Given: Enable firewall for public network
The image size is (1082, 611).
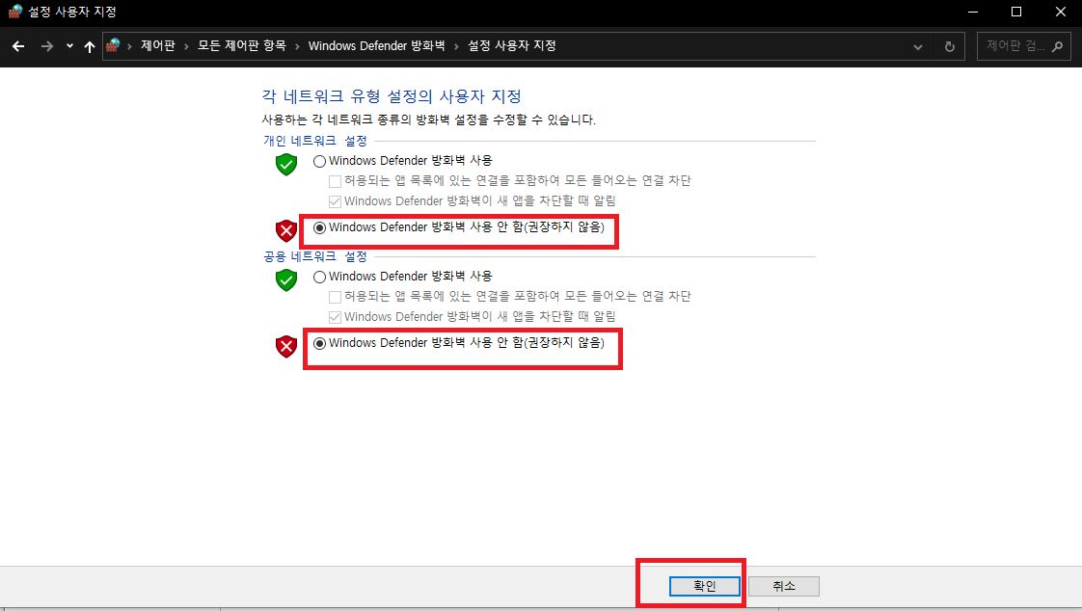Looking at the screenshot, I should click(319, 278).
